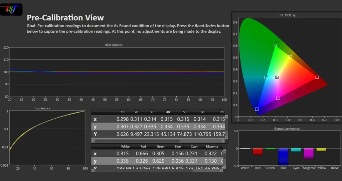The image size is (342, 181).
Task: Click the ISF logo icon
Action: pos(12,9)
